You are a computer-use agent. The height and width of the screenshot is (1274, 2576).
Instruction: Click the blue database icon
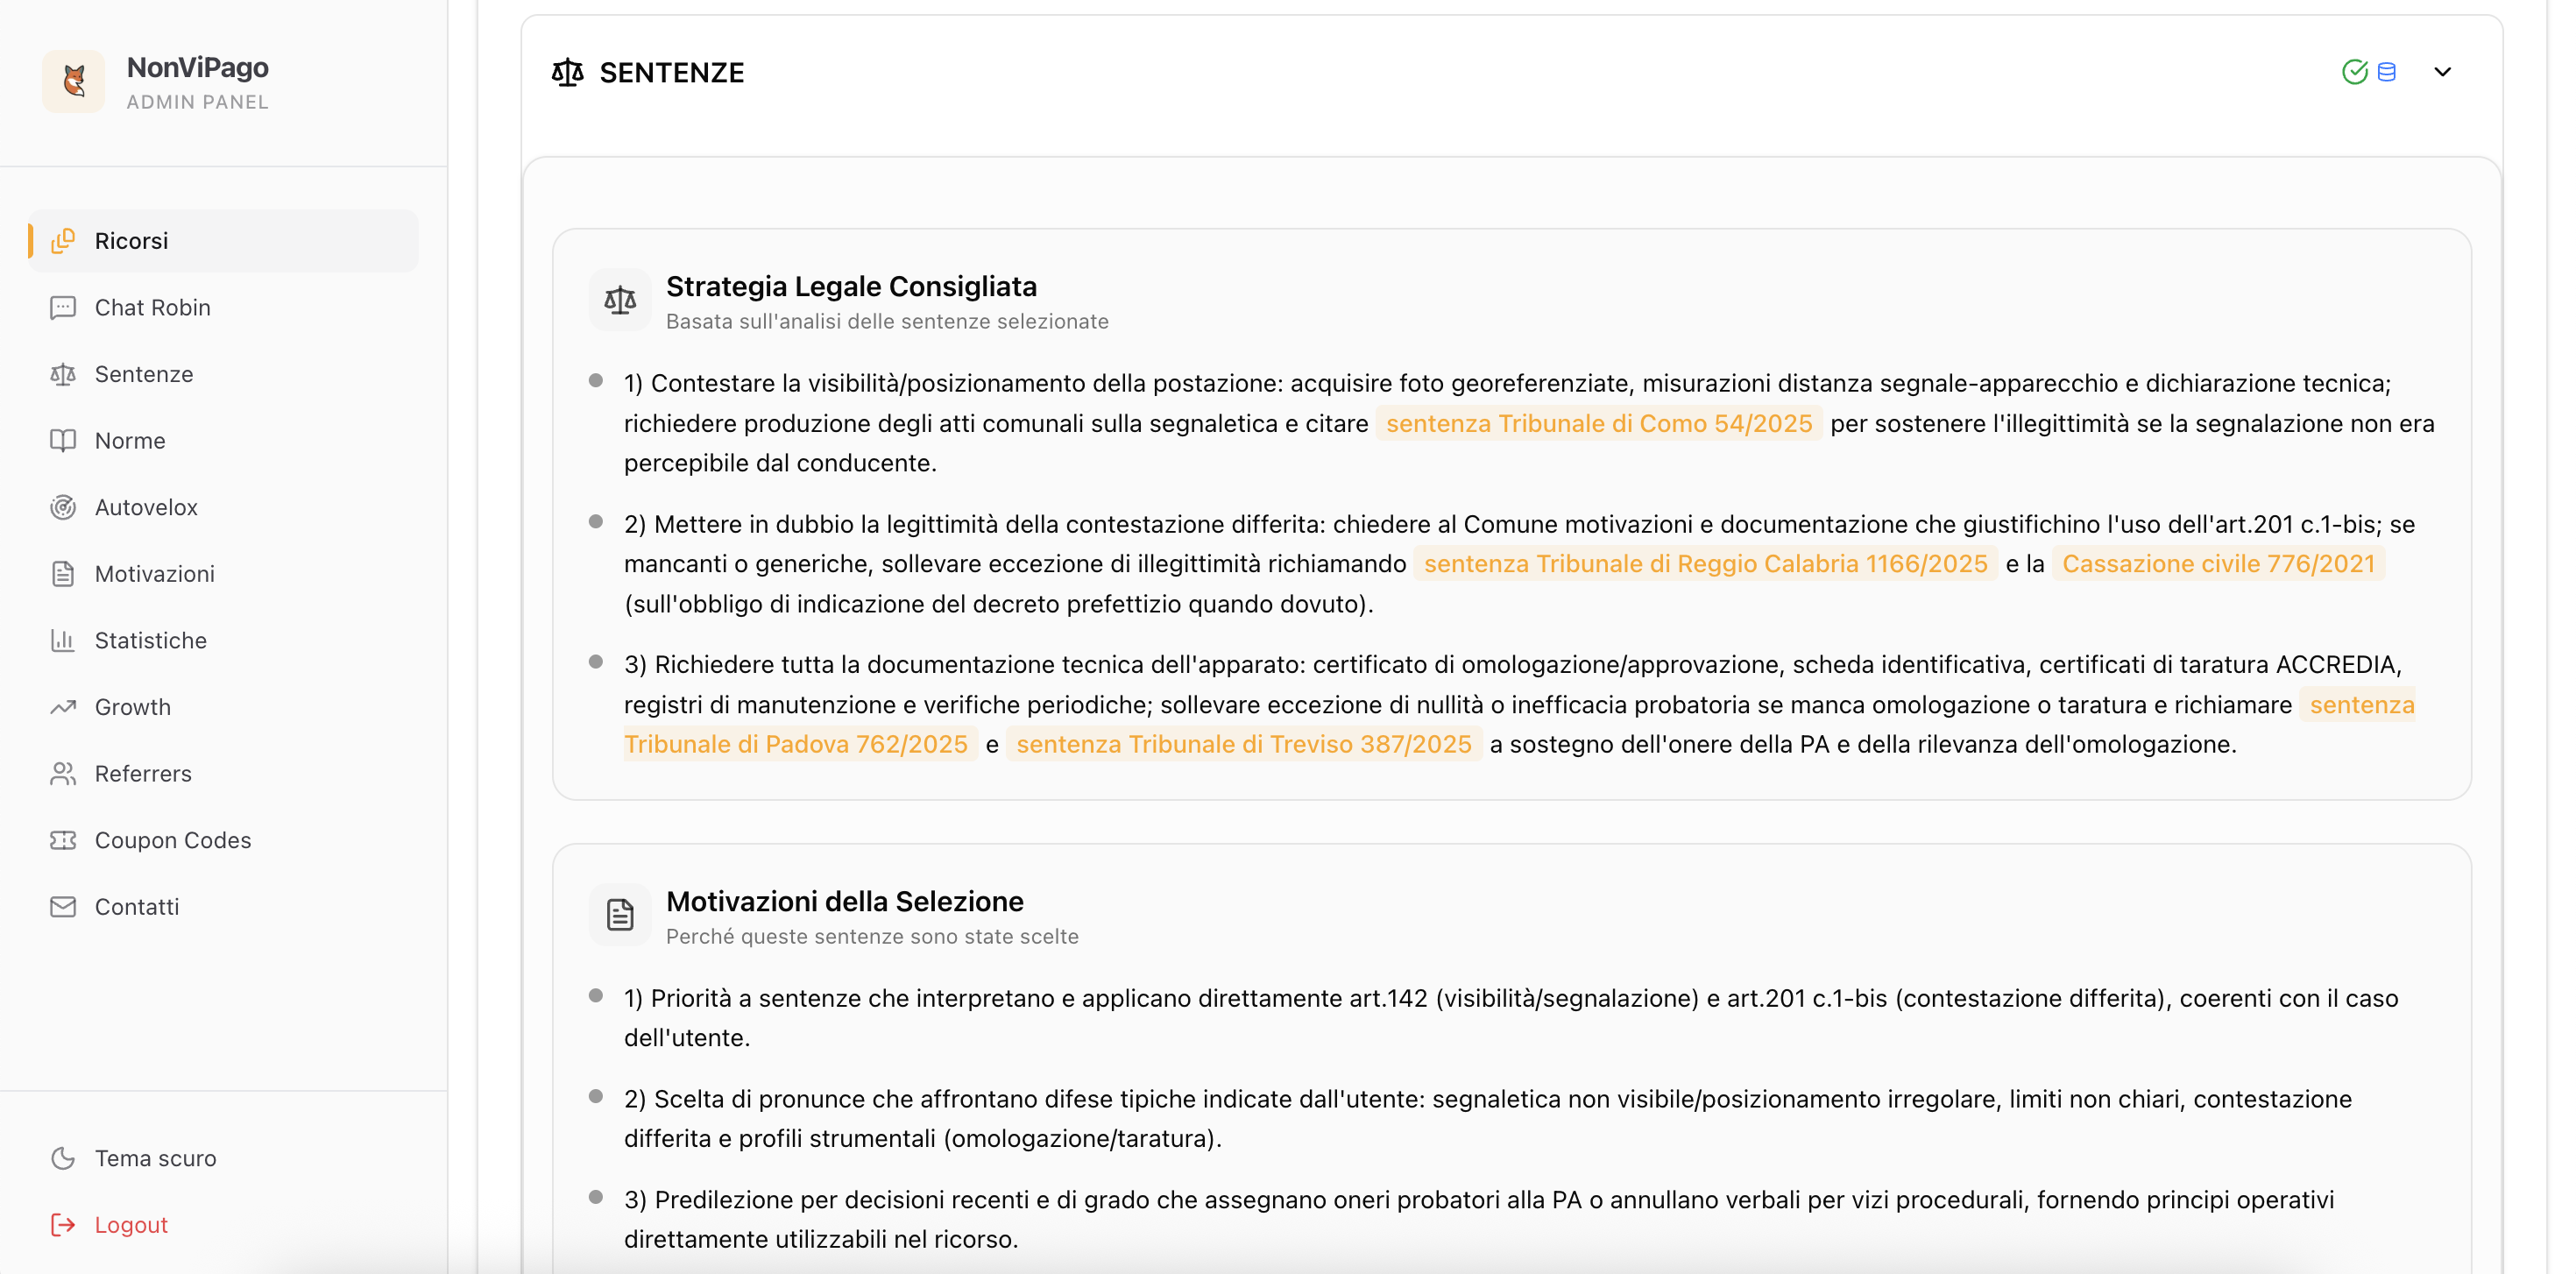pyautogui.click(x=2386, y=72)
